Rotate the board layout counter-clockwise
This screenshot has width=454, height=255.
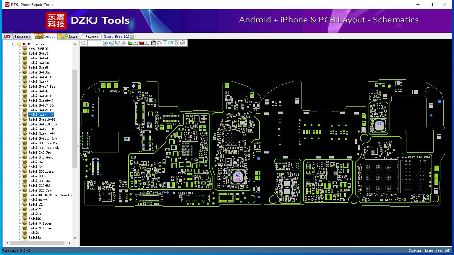(x=124, y=43)
